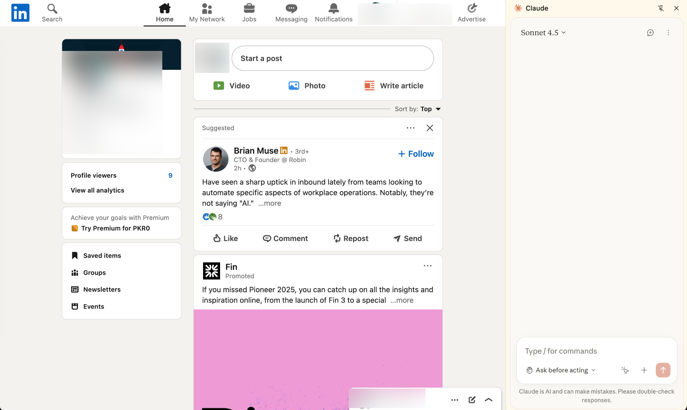The image size is (687, 410).
Task: Switch to the My Network tab
Action: [207, 13]
